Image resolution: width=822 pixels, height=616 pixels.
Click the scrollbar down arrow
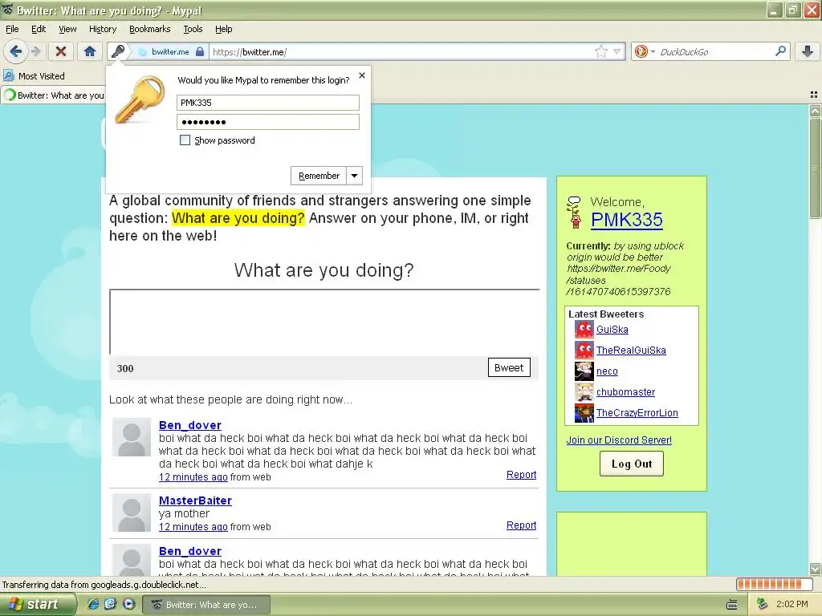[815, 569]
